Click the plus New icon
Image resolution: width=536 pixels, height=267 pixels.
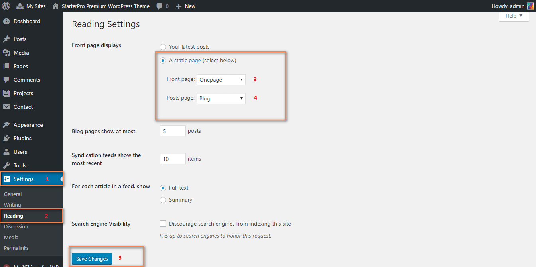(179, 6)
